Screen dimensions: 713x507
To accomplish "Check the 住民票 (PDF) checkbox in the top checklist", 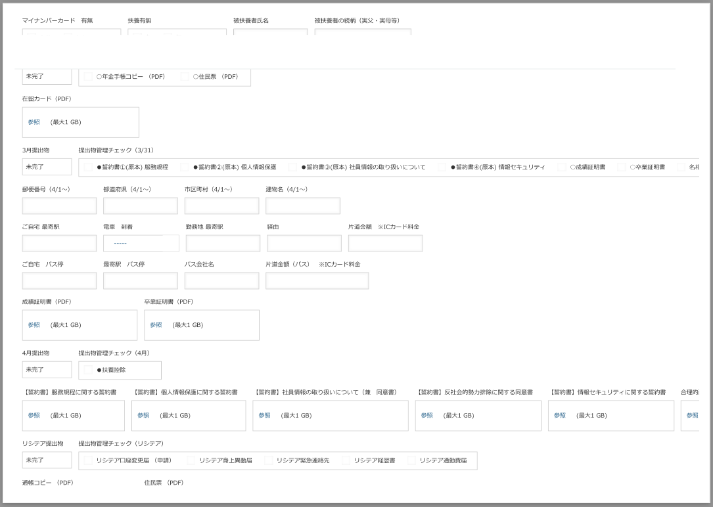I will click(x=185, y=77).
